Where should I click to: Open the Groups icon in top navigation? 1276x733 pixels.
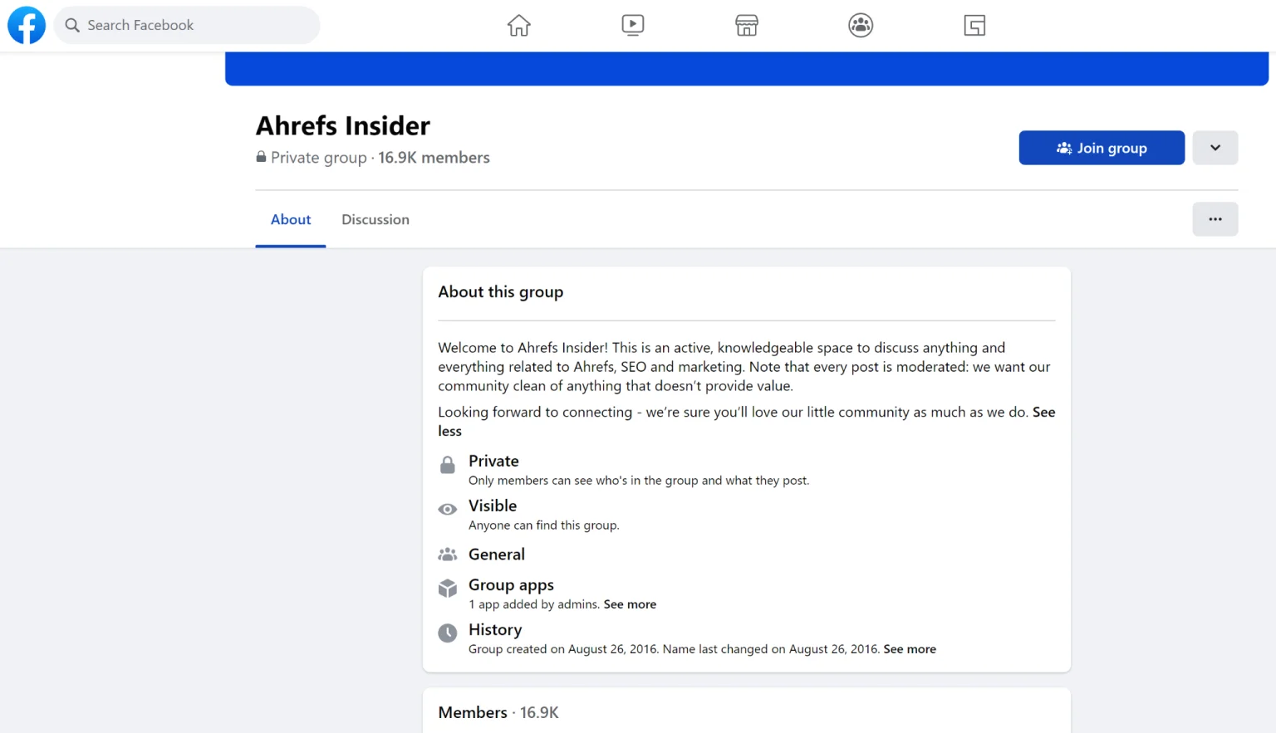[860, 26]
